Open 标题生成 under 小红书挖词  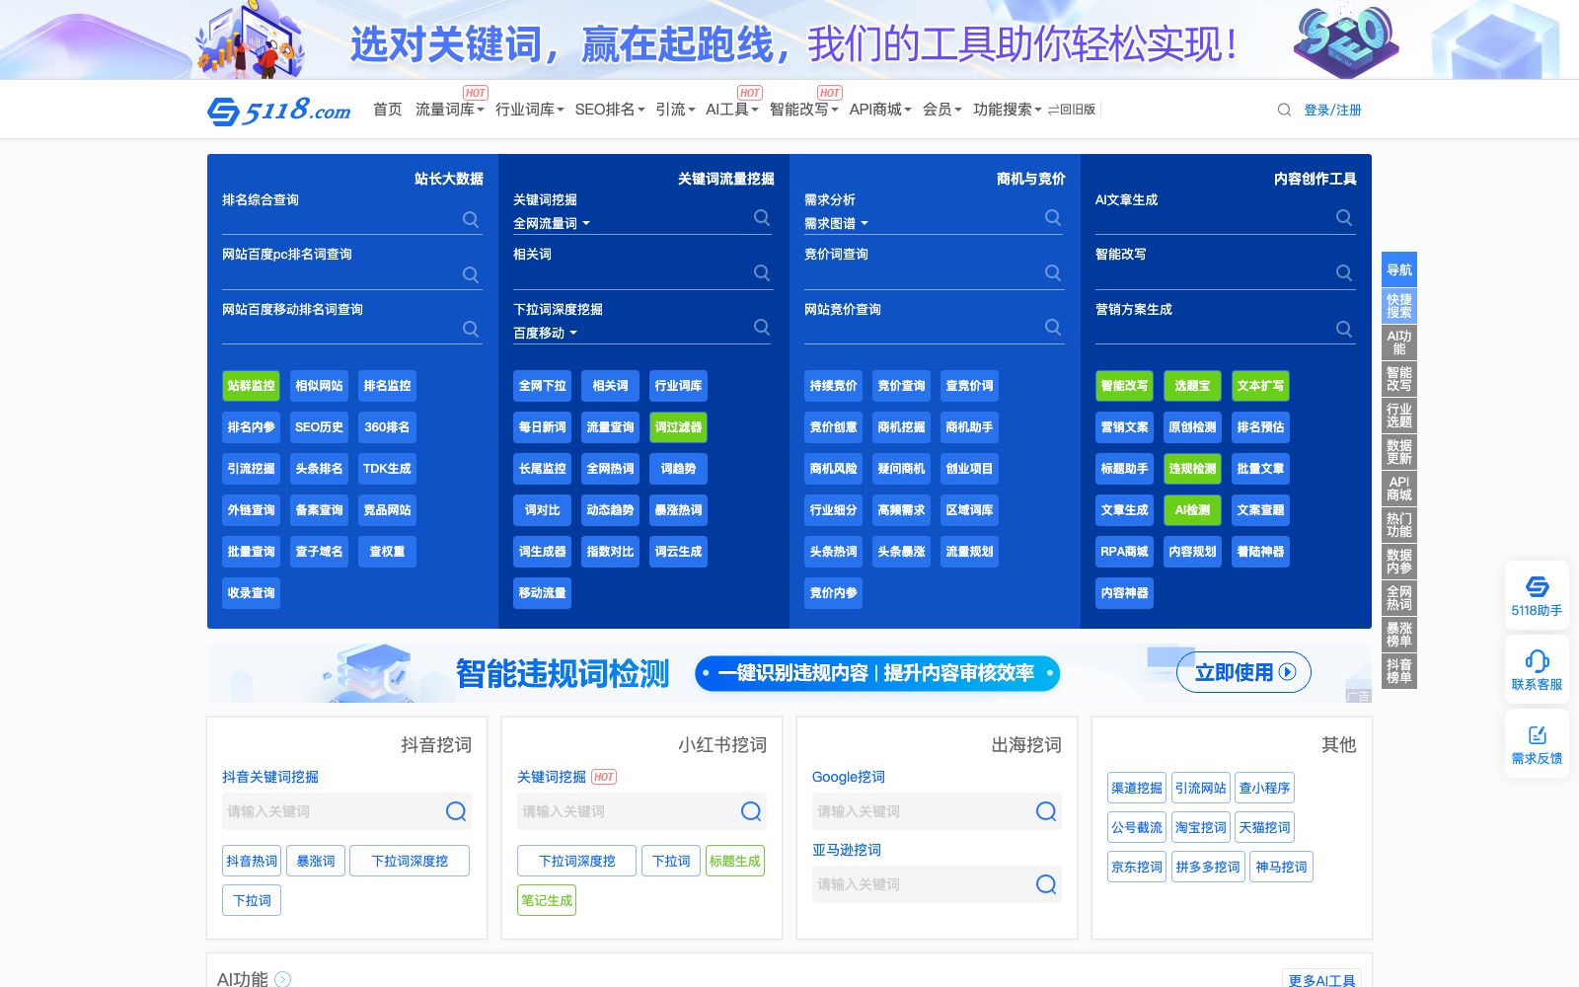click(x=735, y=861)
